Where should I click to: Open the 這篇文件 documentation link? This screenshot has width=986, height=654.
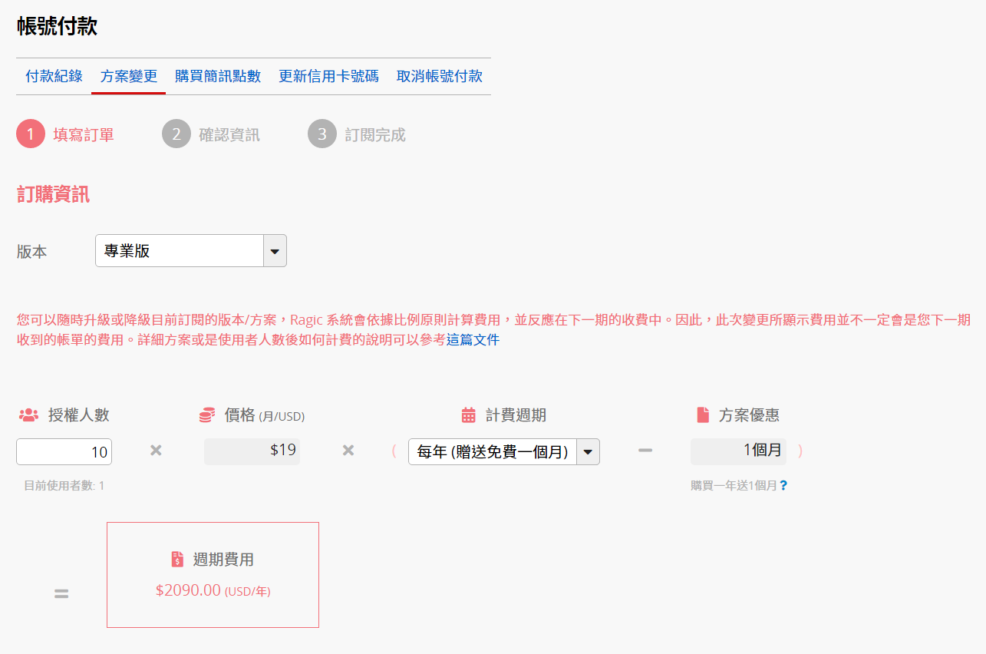click(x=473, y=339)
